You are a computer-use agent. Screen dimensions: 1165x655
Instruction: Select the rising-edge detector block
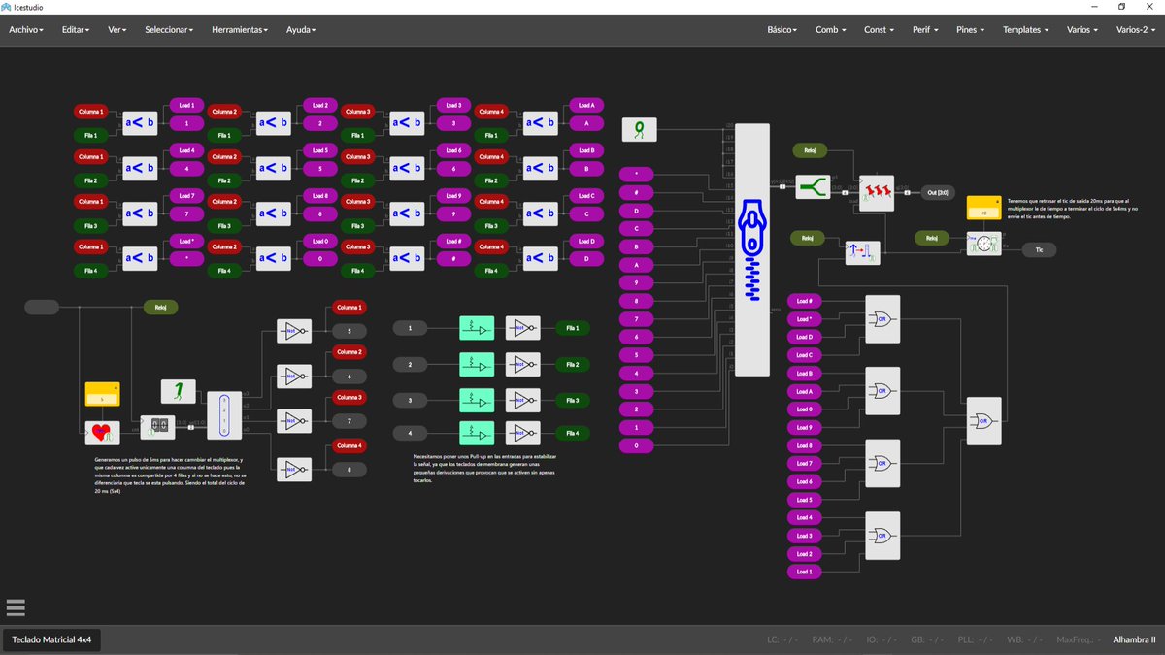coord(863,253)
